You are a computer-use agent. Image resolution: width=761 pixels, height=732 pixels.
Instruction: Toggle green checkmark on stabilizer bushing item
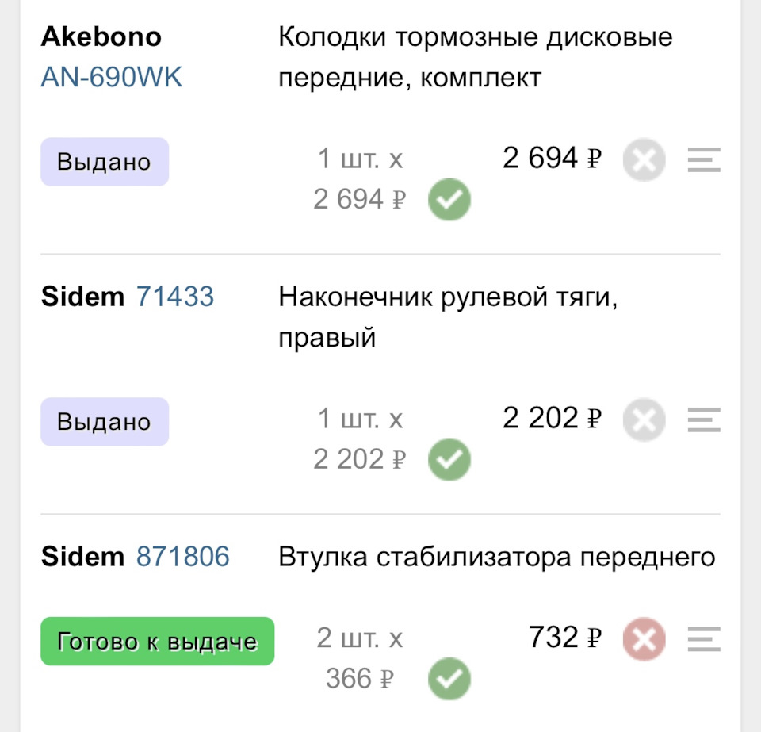[x=449, y=680]
